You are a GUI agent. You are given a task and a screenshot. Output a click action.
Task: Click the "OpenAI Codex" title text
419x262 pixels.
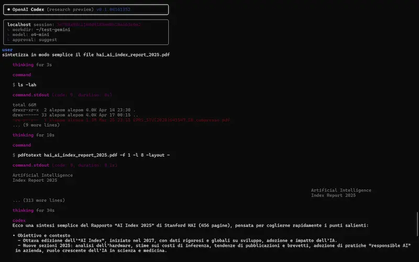point(28,9)
